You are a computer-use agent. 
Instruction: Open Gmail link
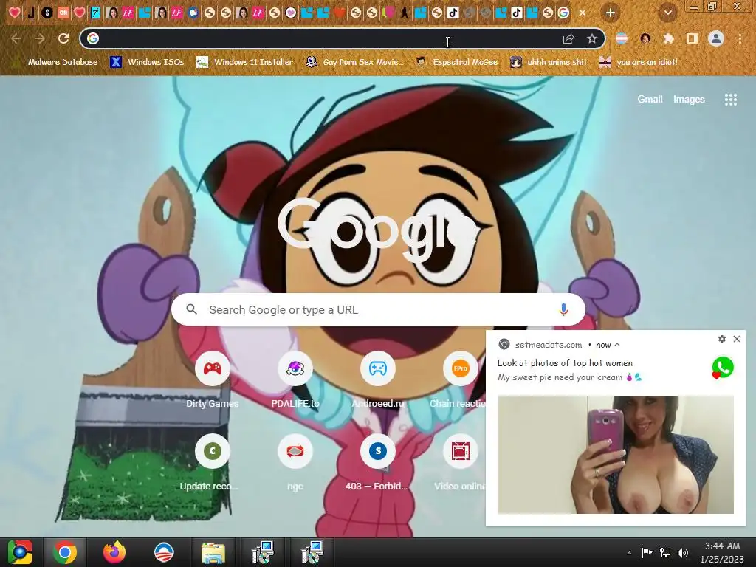(650, 100)
